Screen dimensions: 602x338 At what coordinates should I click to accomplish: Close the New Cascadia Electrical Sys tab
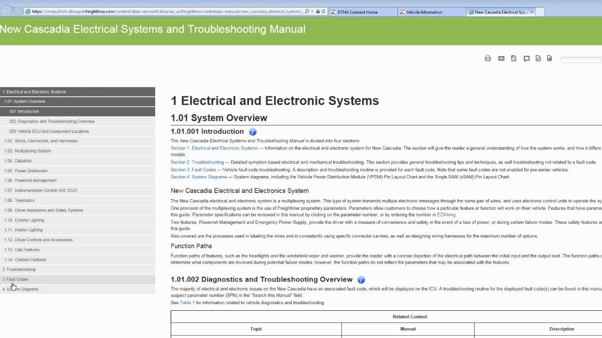(532, 12)
